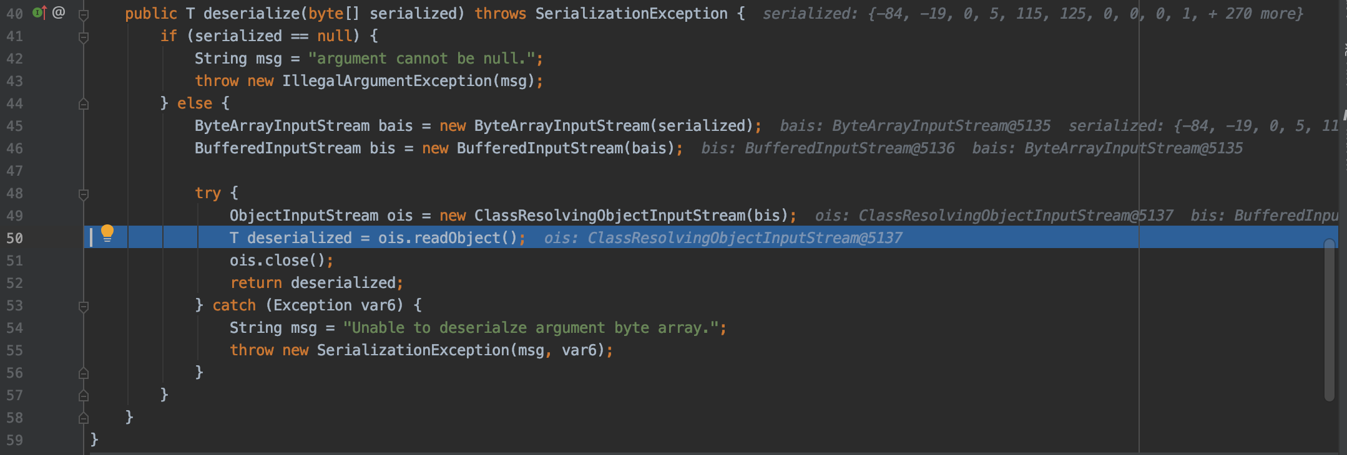Viewport: 1347px width, 455px height.
Task: Click 'ByteArrayInputStream(serialized)' constructor call on line 45
Action: tap(614, 126)
